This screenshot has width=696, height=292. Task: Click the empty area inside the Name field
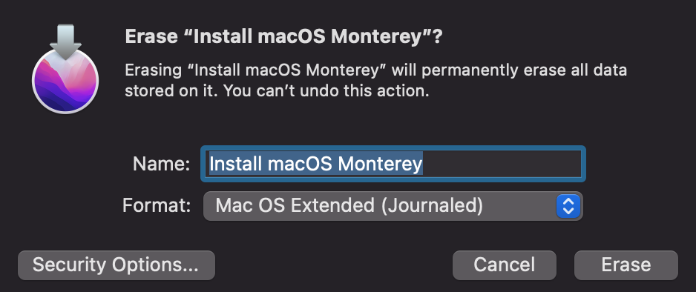click(502, 164)
